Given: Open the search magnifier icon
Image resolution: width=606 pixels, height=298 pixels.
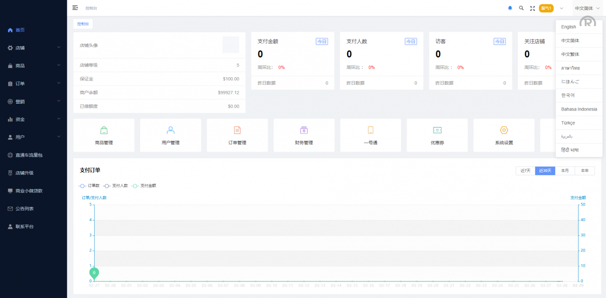Looking at the screenshot, I should [521, 8].
